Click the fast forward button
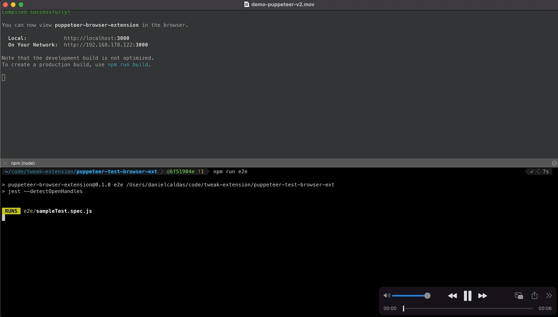The height and width of the screenshot is (317, 558). tap(483, 296)
